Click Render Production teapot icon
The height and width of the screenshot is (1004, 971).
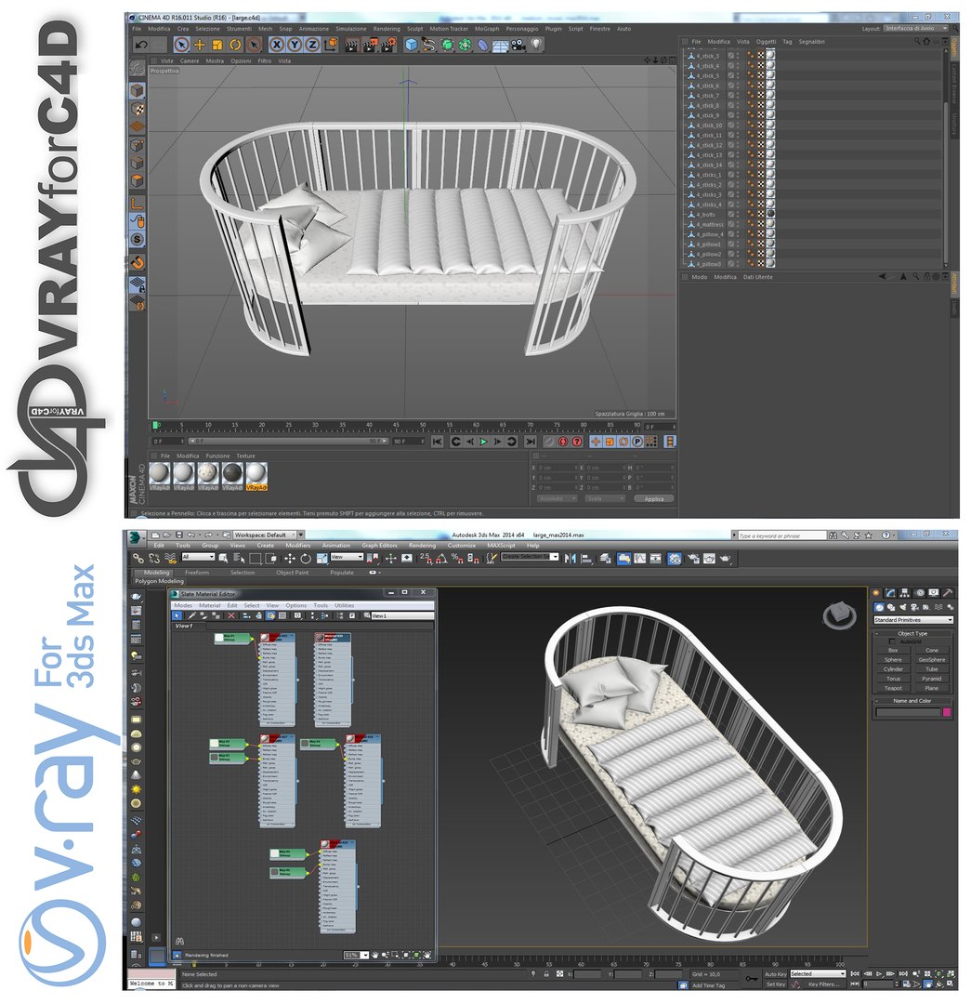tap(725, 559)
